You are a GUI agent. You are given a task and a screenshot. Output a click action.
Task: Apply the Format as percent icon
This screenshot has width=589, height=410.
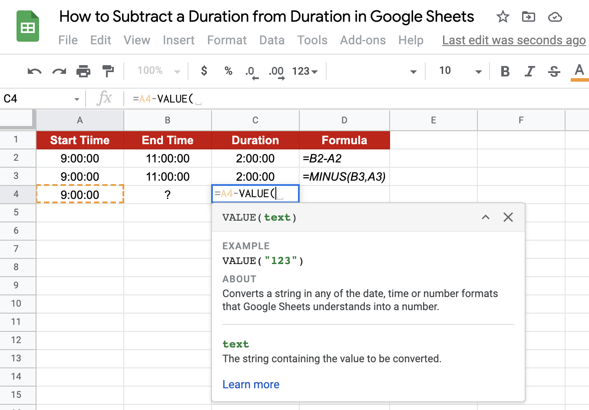[x=228, y=71]
